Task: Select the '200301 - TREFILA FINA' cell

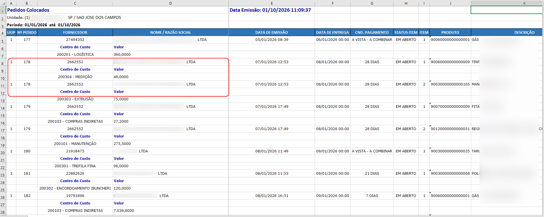Action: click(x=75, y=166)
